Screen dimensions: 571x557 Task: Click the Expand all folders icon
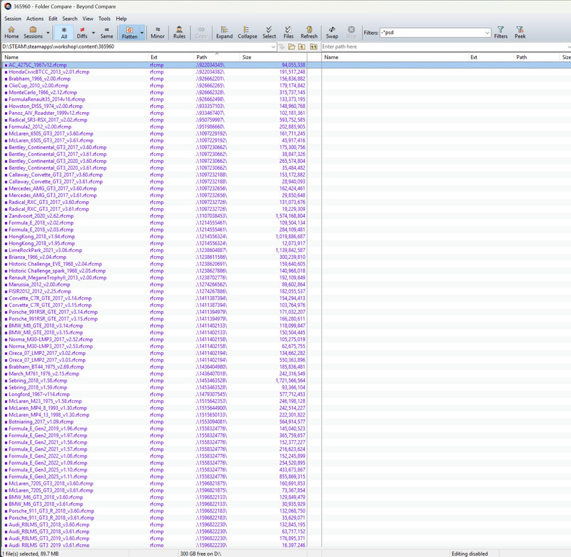[x=224, y=33]
